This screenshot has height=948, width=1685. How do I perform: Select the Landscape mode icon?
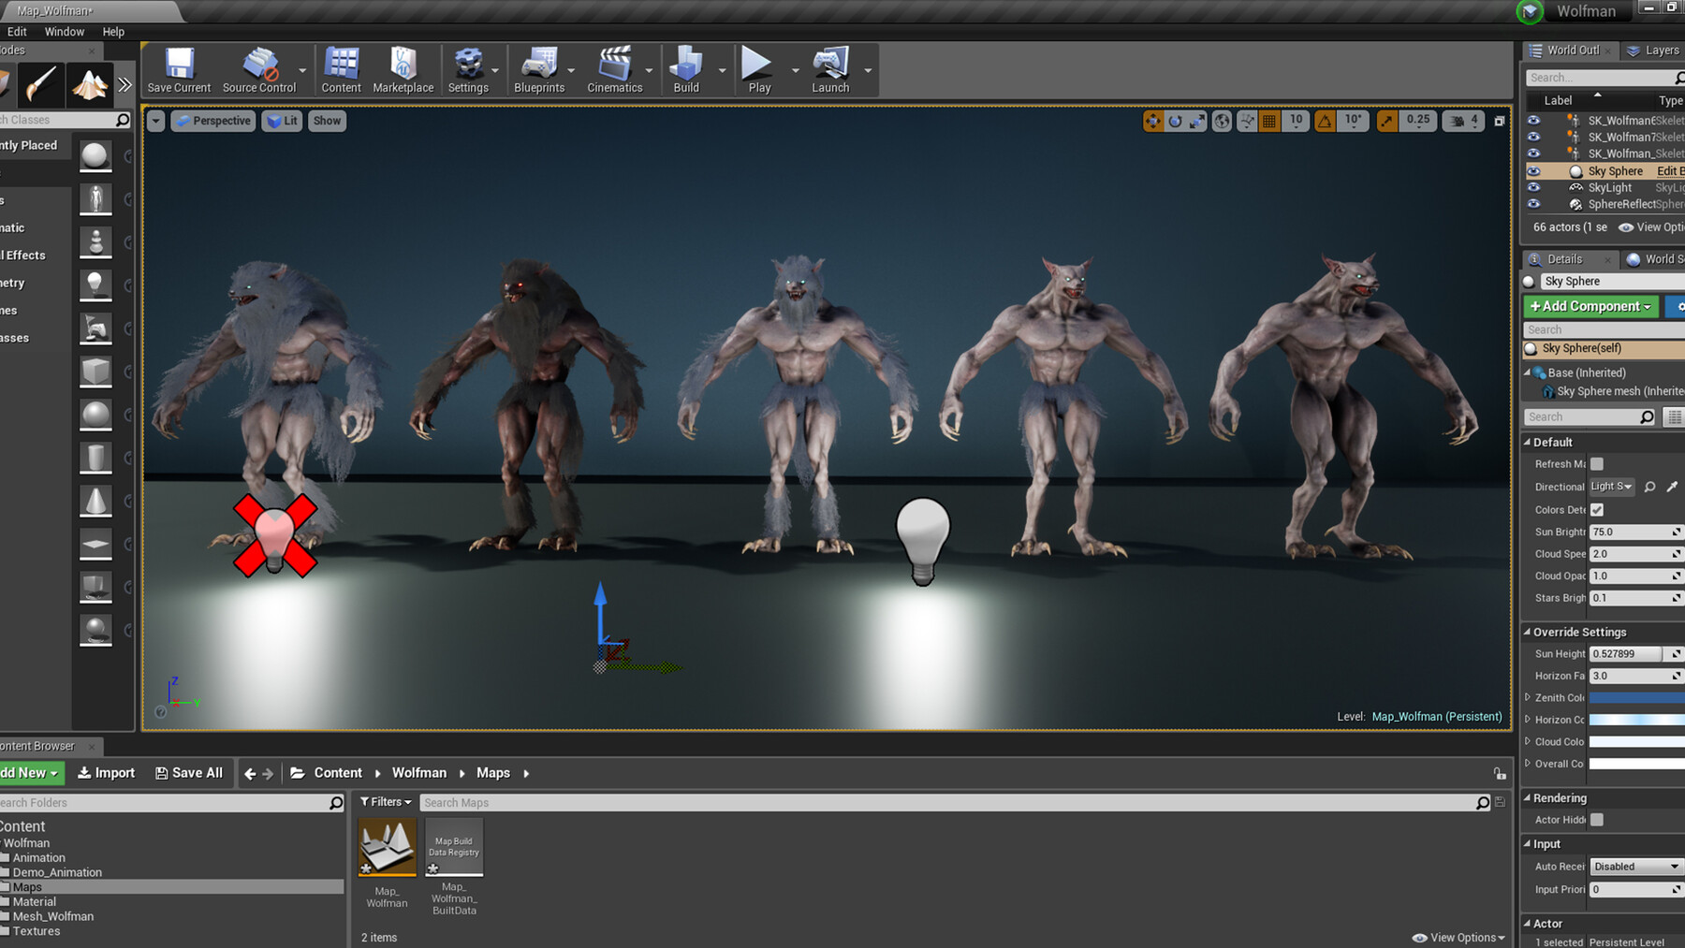[x=90, y=85]
